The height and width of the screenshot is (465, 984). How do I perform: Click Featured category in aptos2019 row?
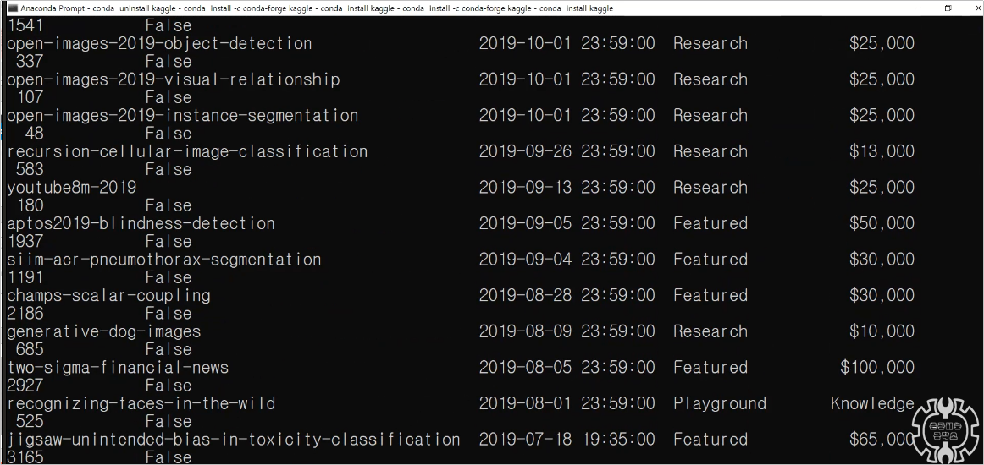pyautogui.click(x=710, y=224)
